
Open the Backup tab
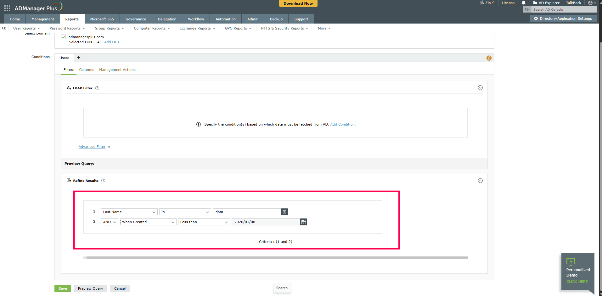[276, 19]
